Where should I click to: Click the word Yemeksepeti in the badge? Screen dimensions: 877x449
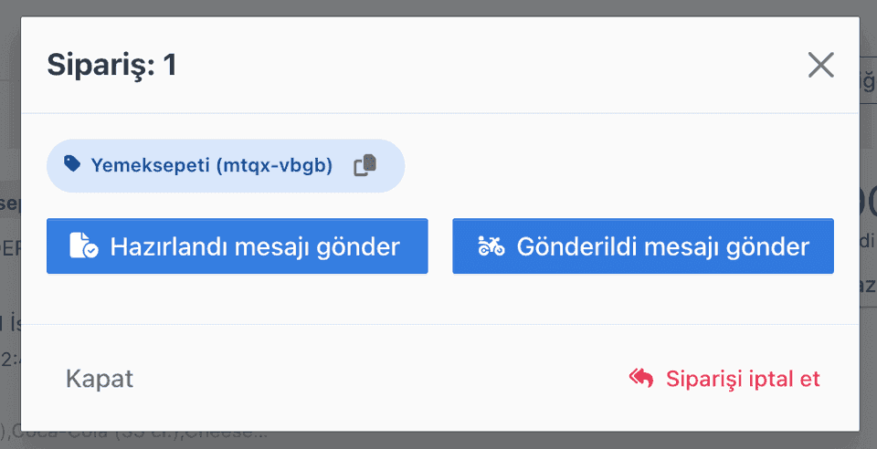[151, 165]
